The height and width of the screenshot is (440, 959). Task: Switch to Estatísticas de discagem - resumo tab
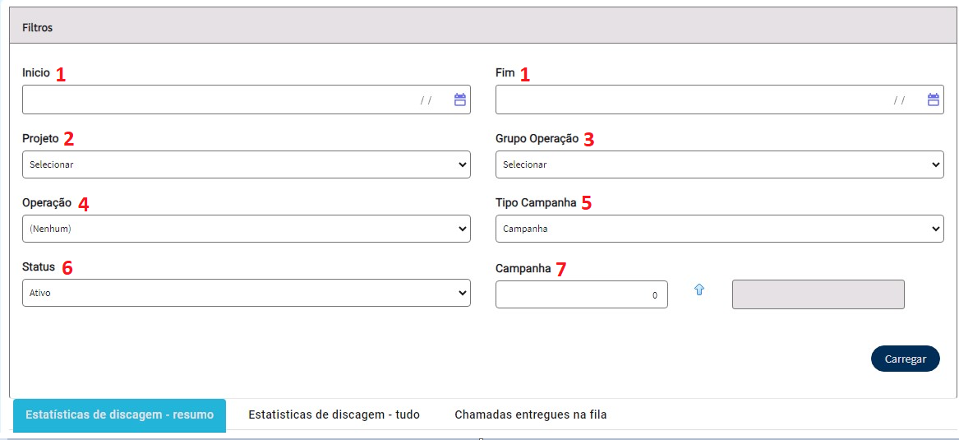[120, 415]
